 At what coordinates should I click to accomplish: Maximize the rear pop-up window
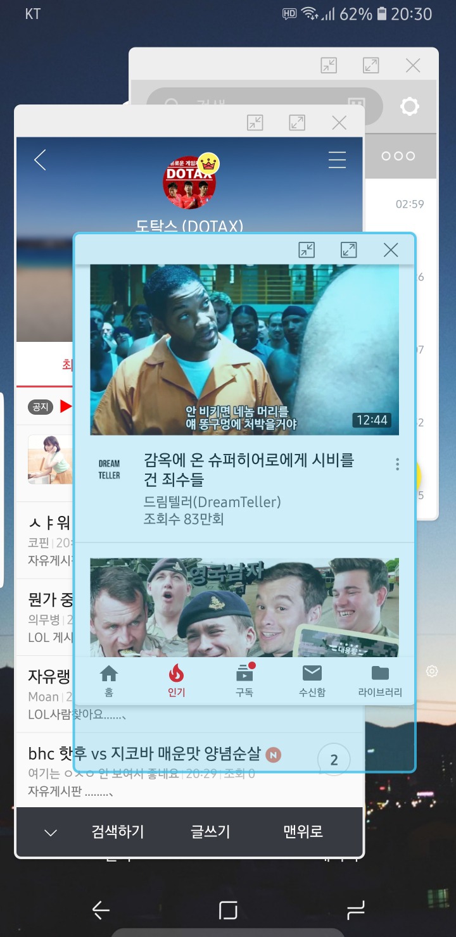[x=370, y=65]
